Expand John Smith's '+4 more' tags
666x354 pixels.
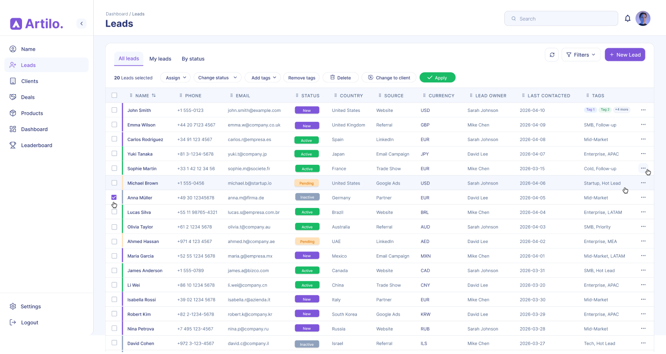(622, 110)
